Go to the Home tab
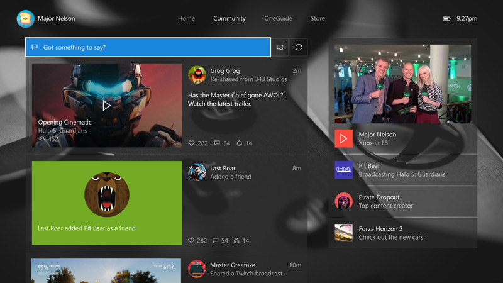This screenshot has width=503, height=283. click(186, 19)
